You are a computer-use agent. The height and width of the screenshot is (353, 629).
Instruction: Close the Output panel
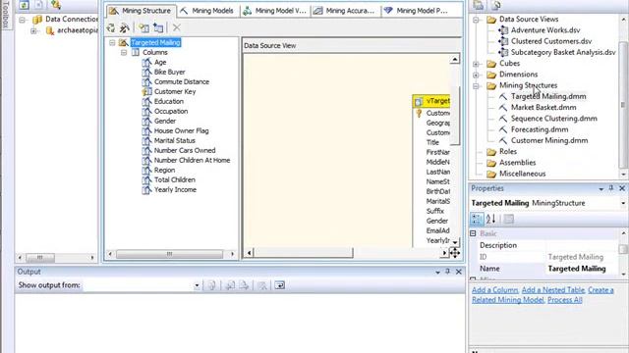point(459,272)
